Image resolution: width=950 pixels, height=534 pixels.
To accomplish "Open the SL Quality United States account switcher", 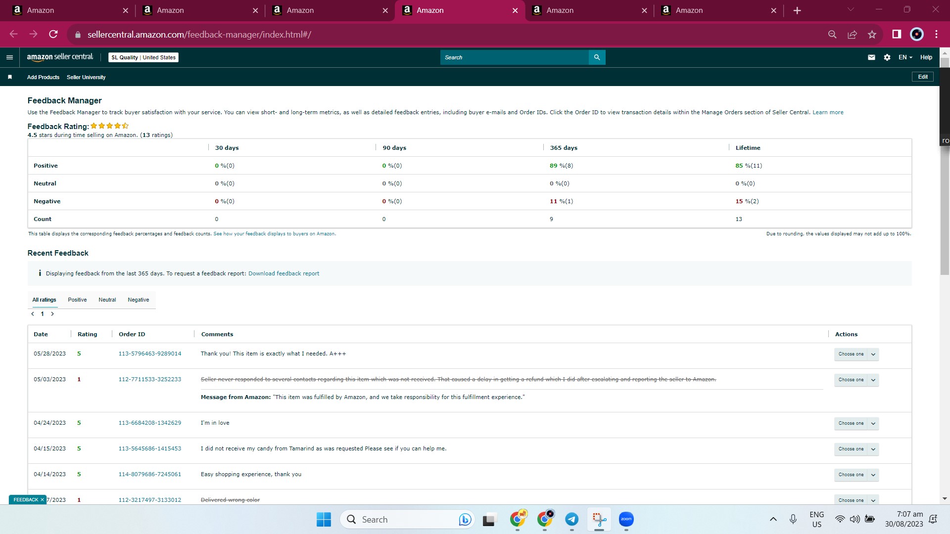I will pos(143,57).
